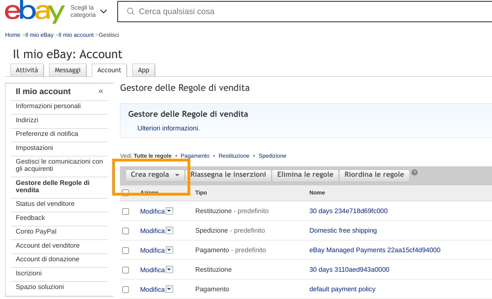
Task: Open rule 30 days 3110aed943a0000
Action: [x=349, y=269]
